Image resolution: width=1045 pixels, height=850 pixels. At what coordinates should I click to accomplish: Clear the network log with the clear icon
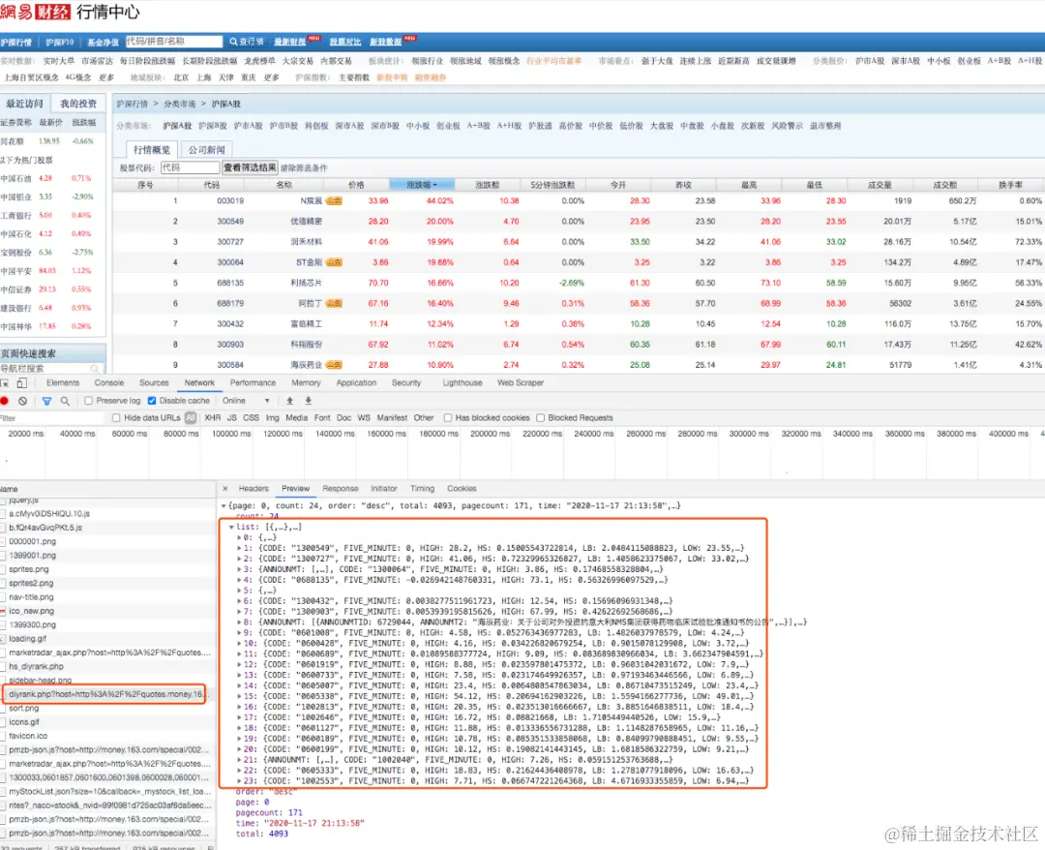tap(22, 401)
